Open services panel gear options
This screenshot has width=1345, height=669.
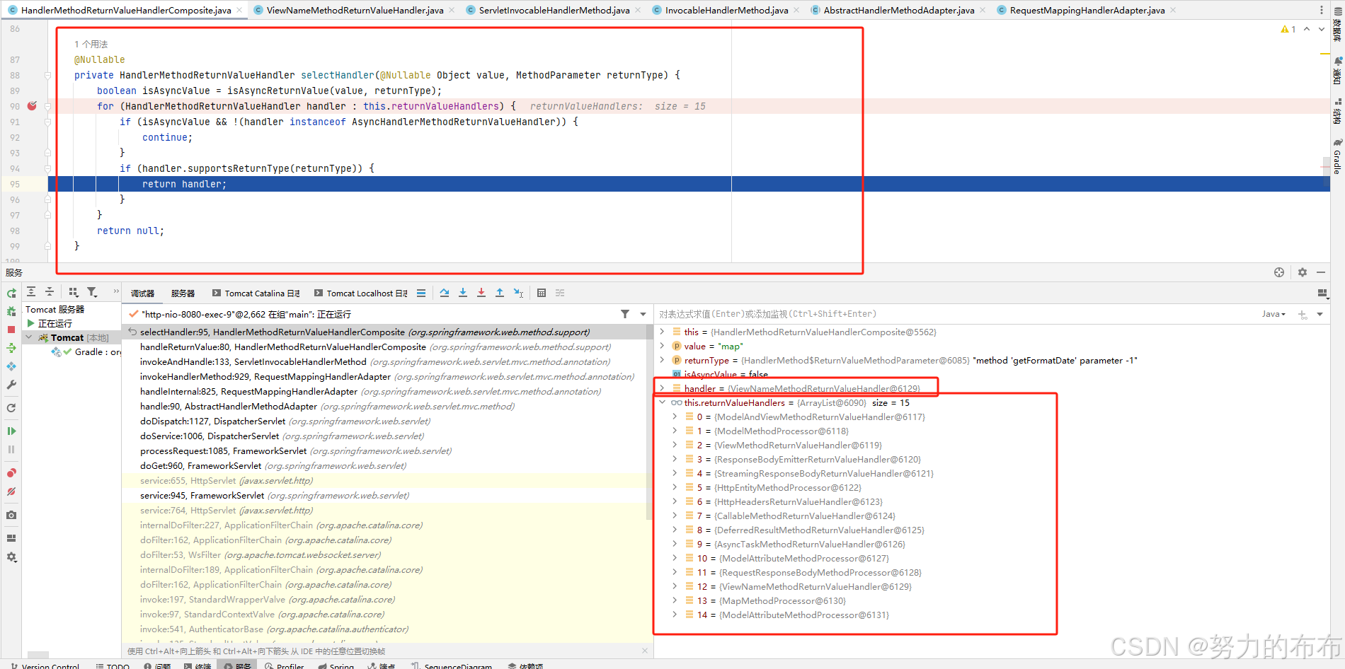click(1303, 272)
